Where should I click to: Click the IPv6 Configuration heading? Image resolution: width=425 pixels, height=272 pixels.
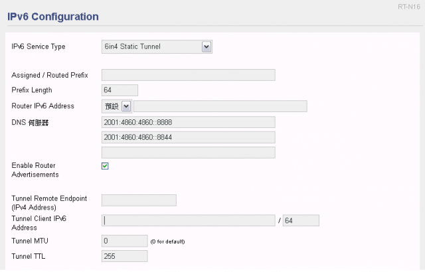pos(53,17)
